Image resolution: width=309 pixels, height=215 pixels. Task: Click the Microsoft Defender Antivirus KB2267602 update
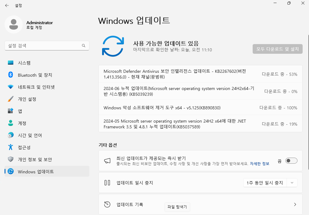point(201,74)
